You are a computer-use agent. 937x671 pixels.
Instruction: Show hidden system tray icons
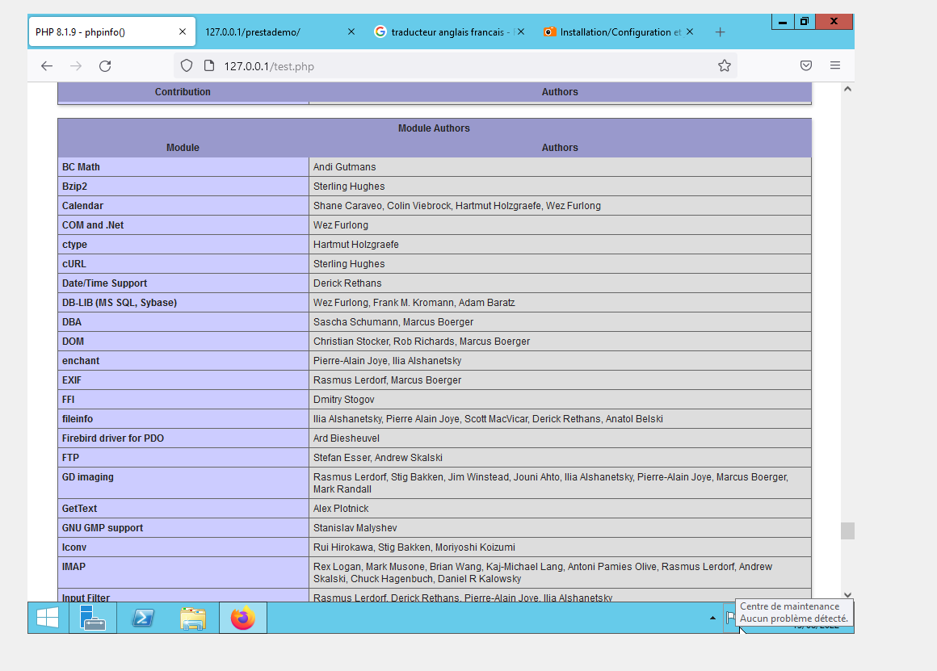pyautogui.click(x=712, y=618)
